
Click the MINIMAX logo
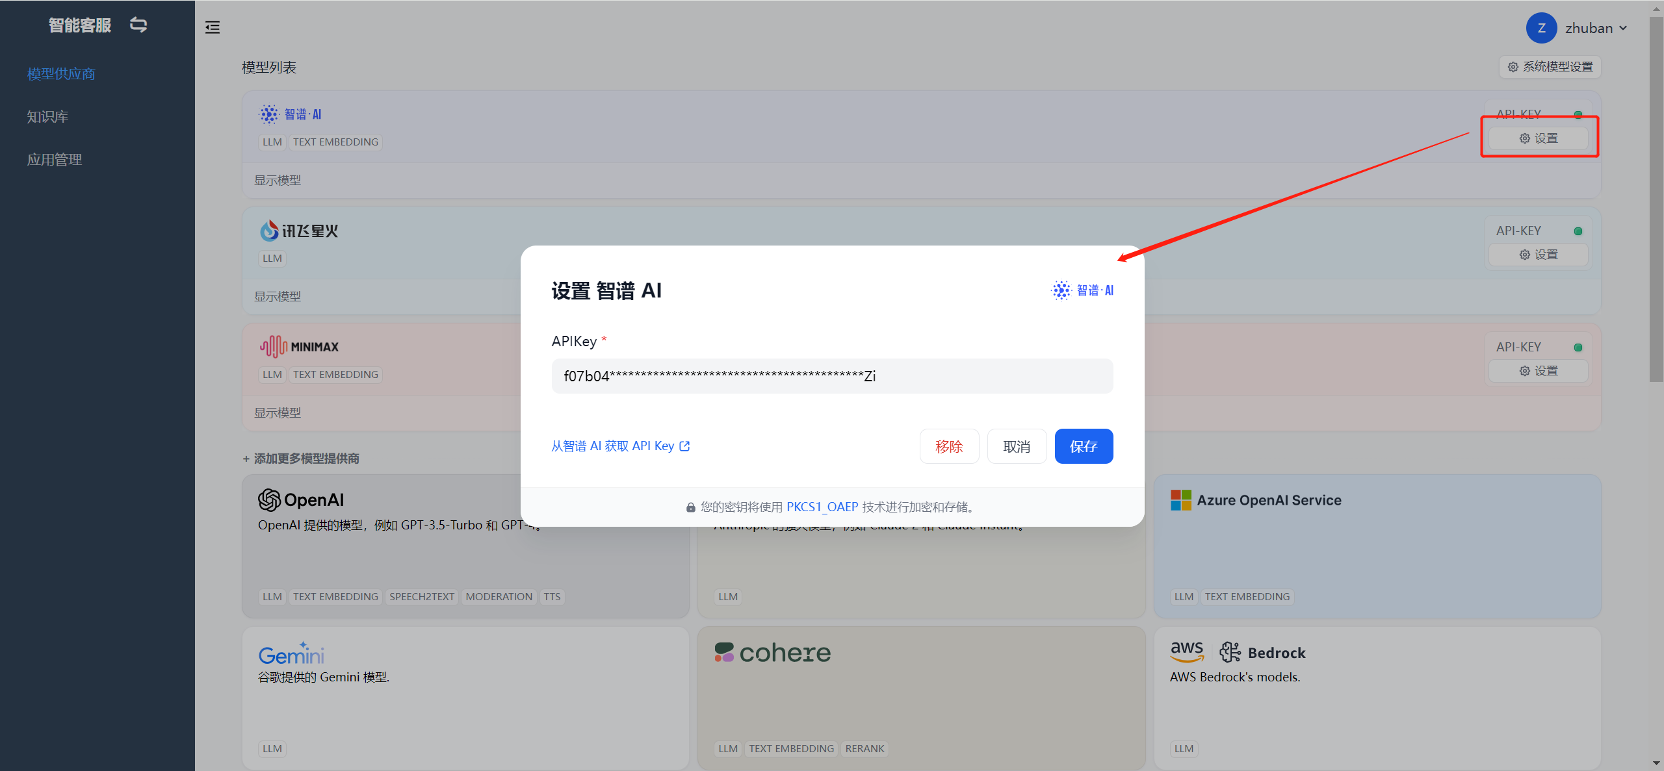pos(299,347)
